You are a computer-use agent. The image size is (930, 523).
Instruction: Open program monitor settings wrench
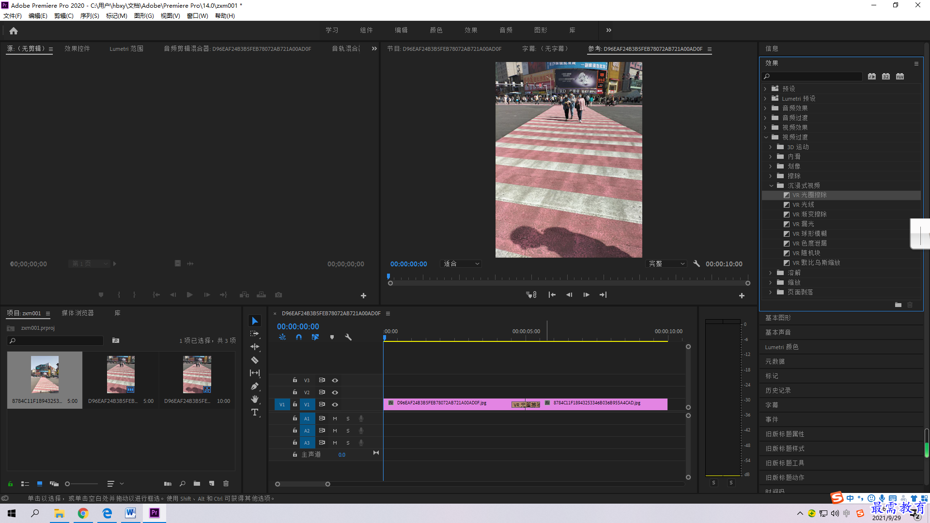697,263
